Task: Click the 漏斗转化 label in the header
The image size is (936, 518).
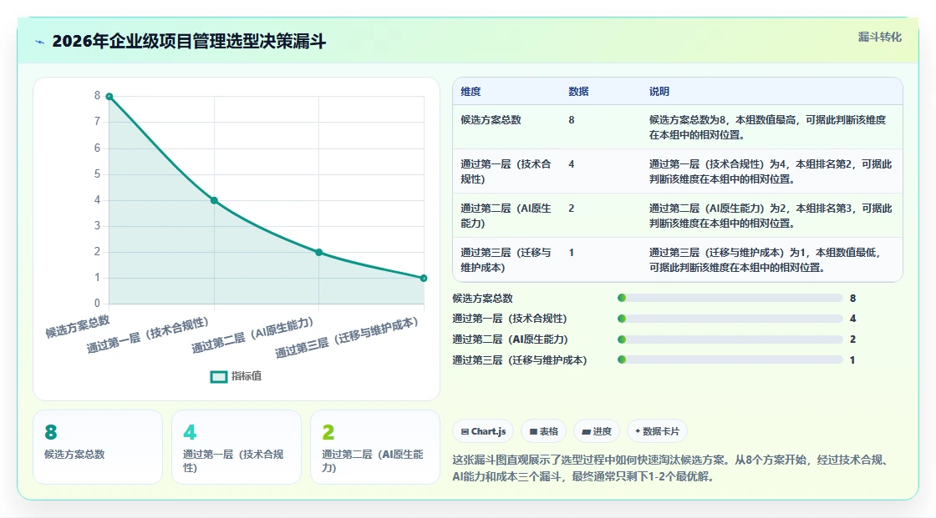Action: [x=879, y=37]
